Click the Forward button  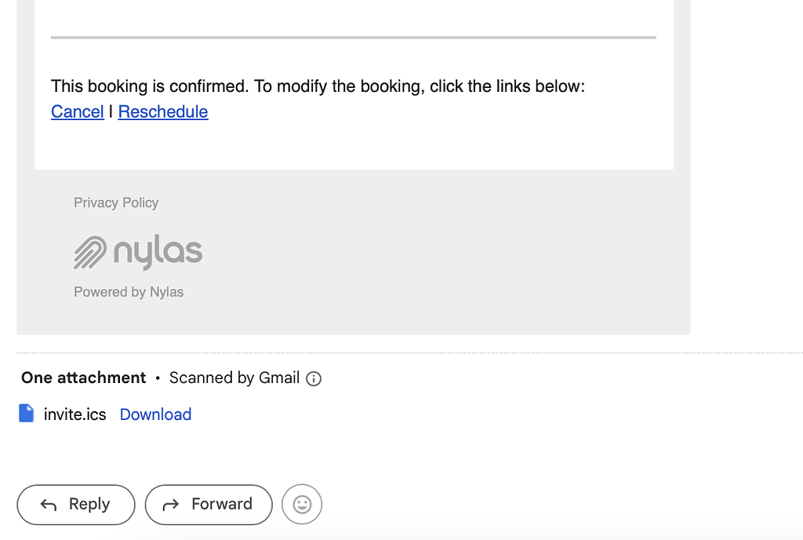[208, 505]
